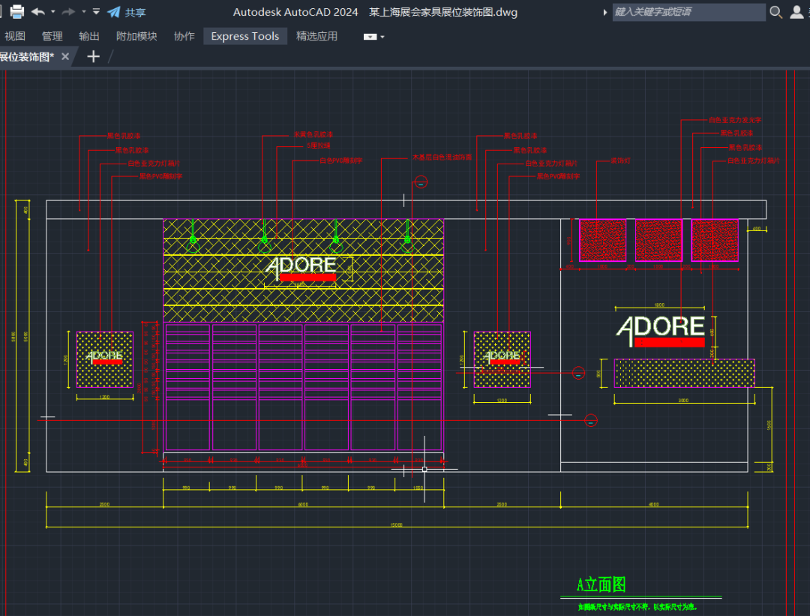Screen dimensions: 810x616
Task: Select the 1800 dimension above large ADORE
Action: point(659,305)
